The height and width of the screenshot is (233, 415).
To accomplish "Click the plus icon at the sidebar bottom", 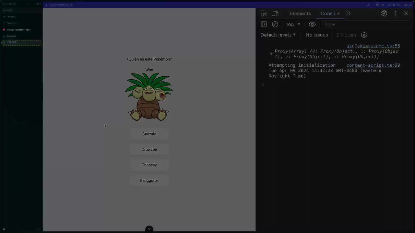I will [39, 229].
